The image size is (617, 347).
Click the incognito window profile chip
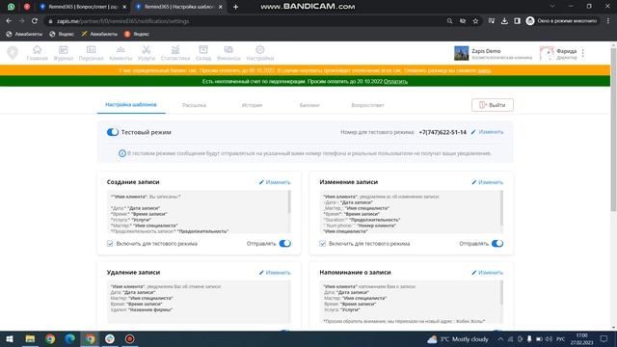click(x=561, y=21)
